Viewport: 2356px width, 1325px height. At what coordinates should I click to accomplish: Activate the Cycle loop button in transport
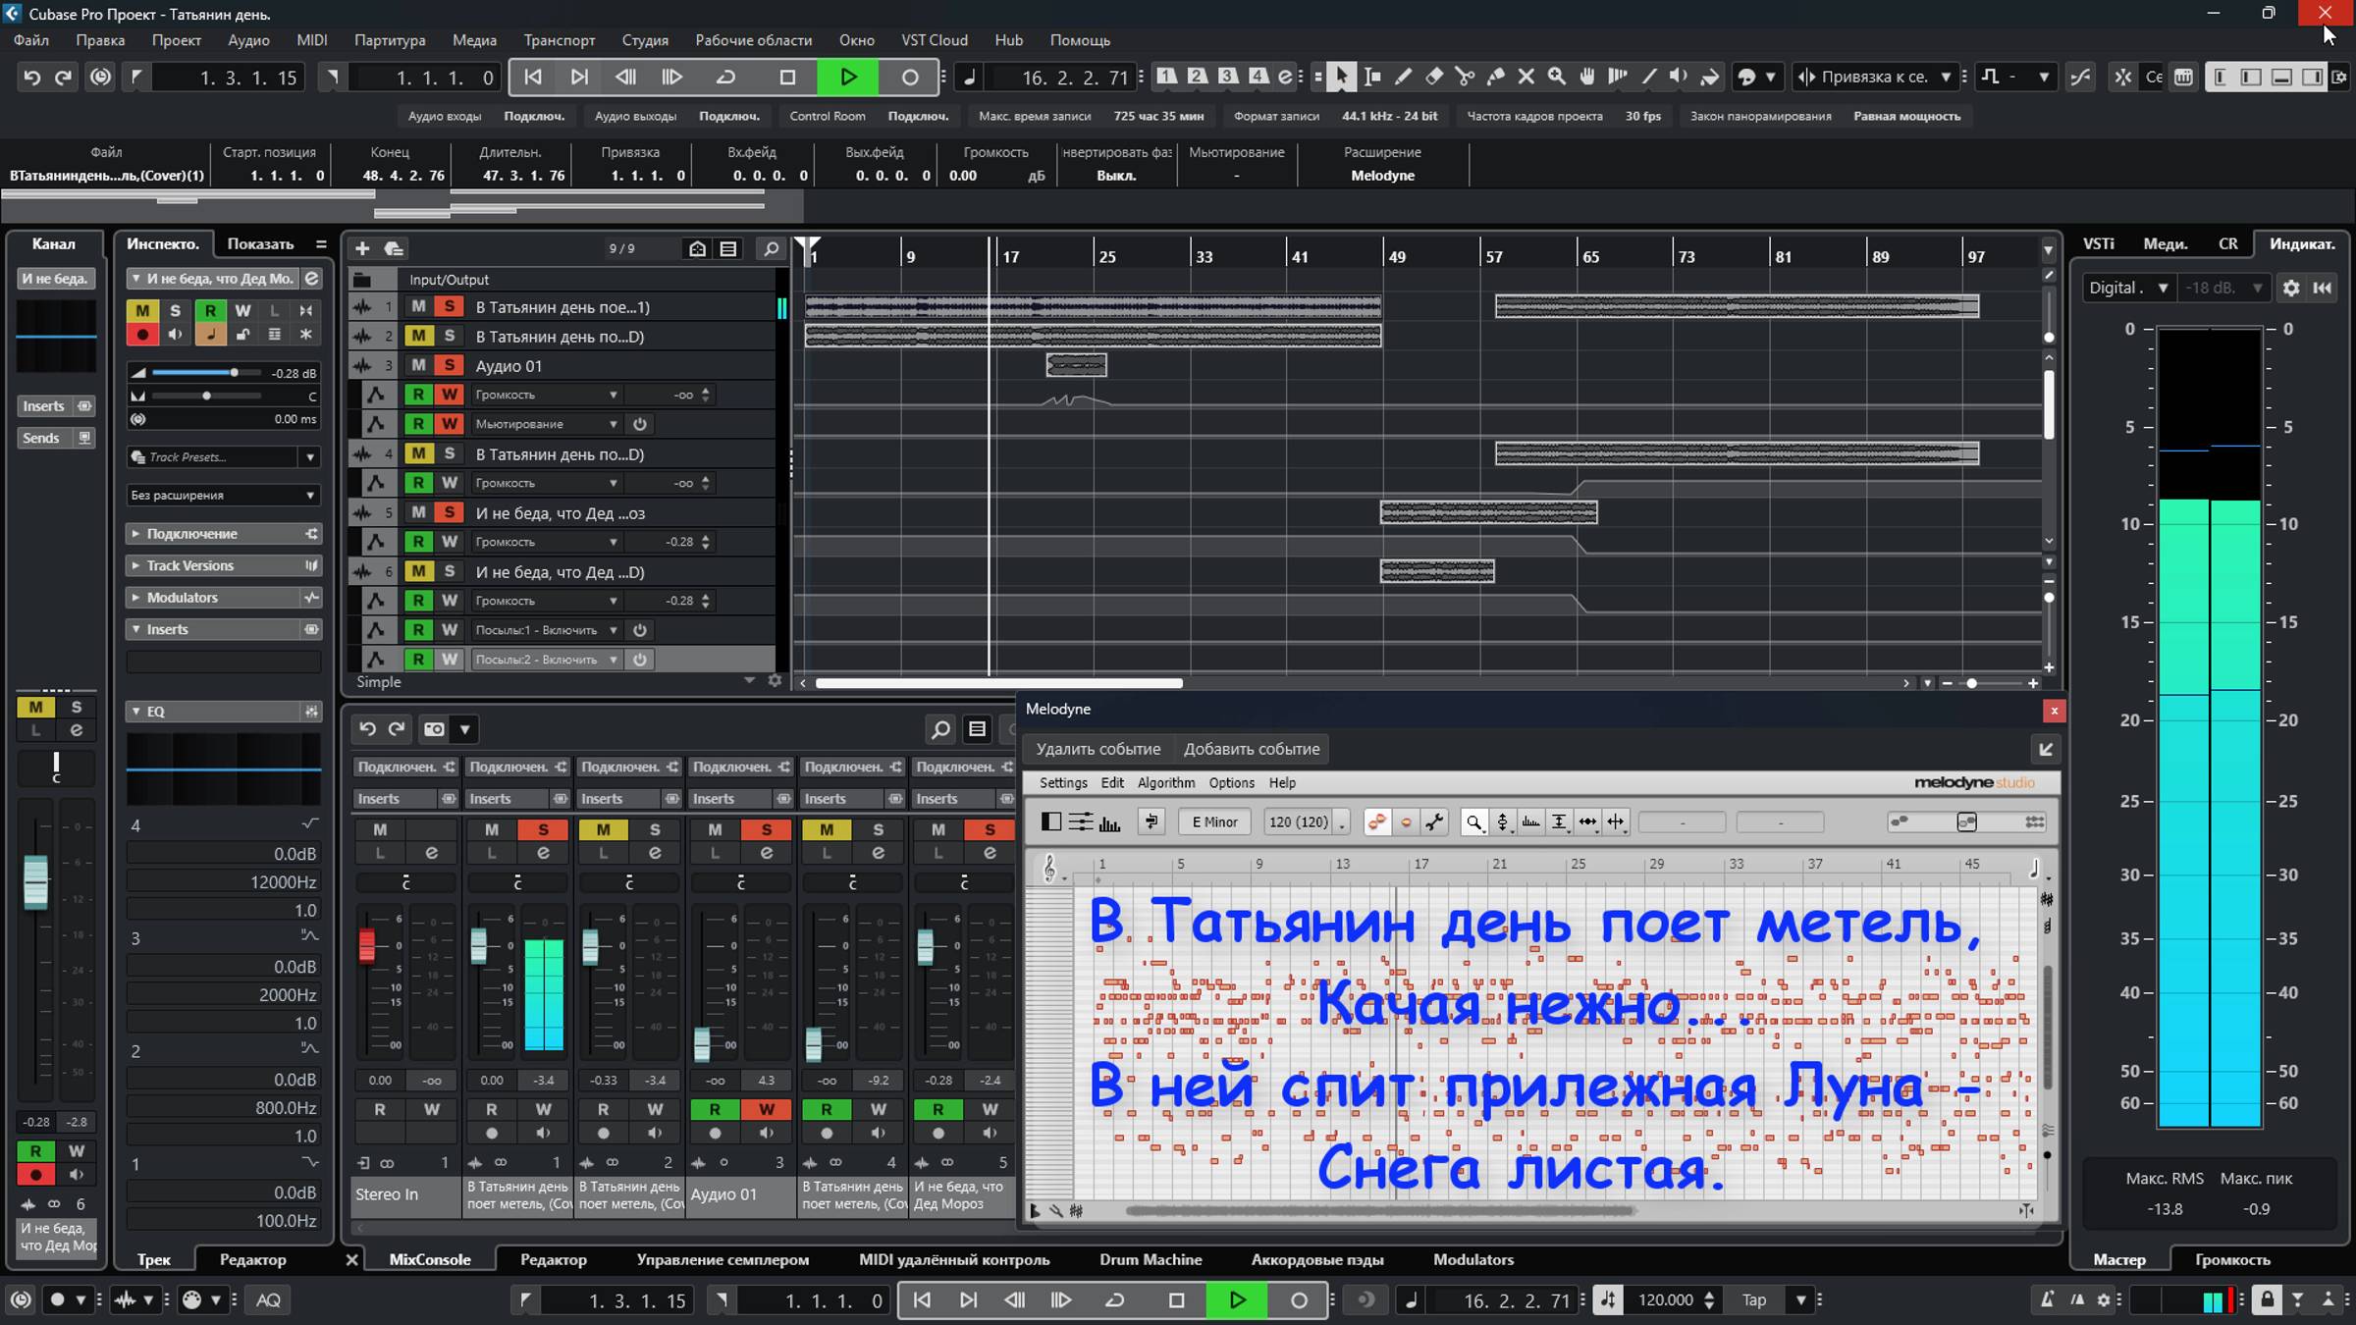point(726,77)
